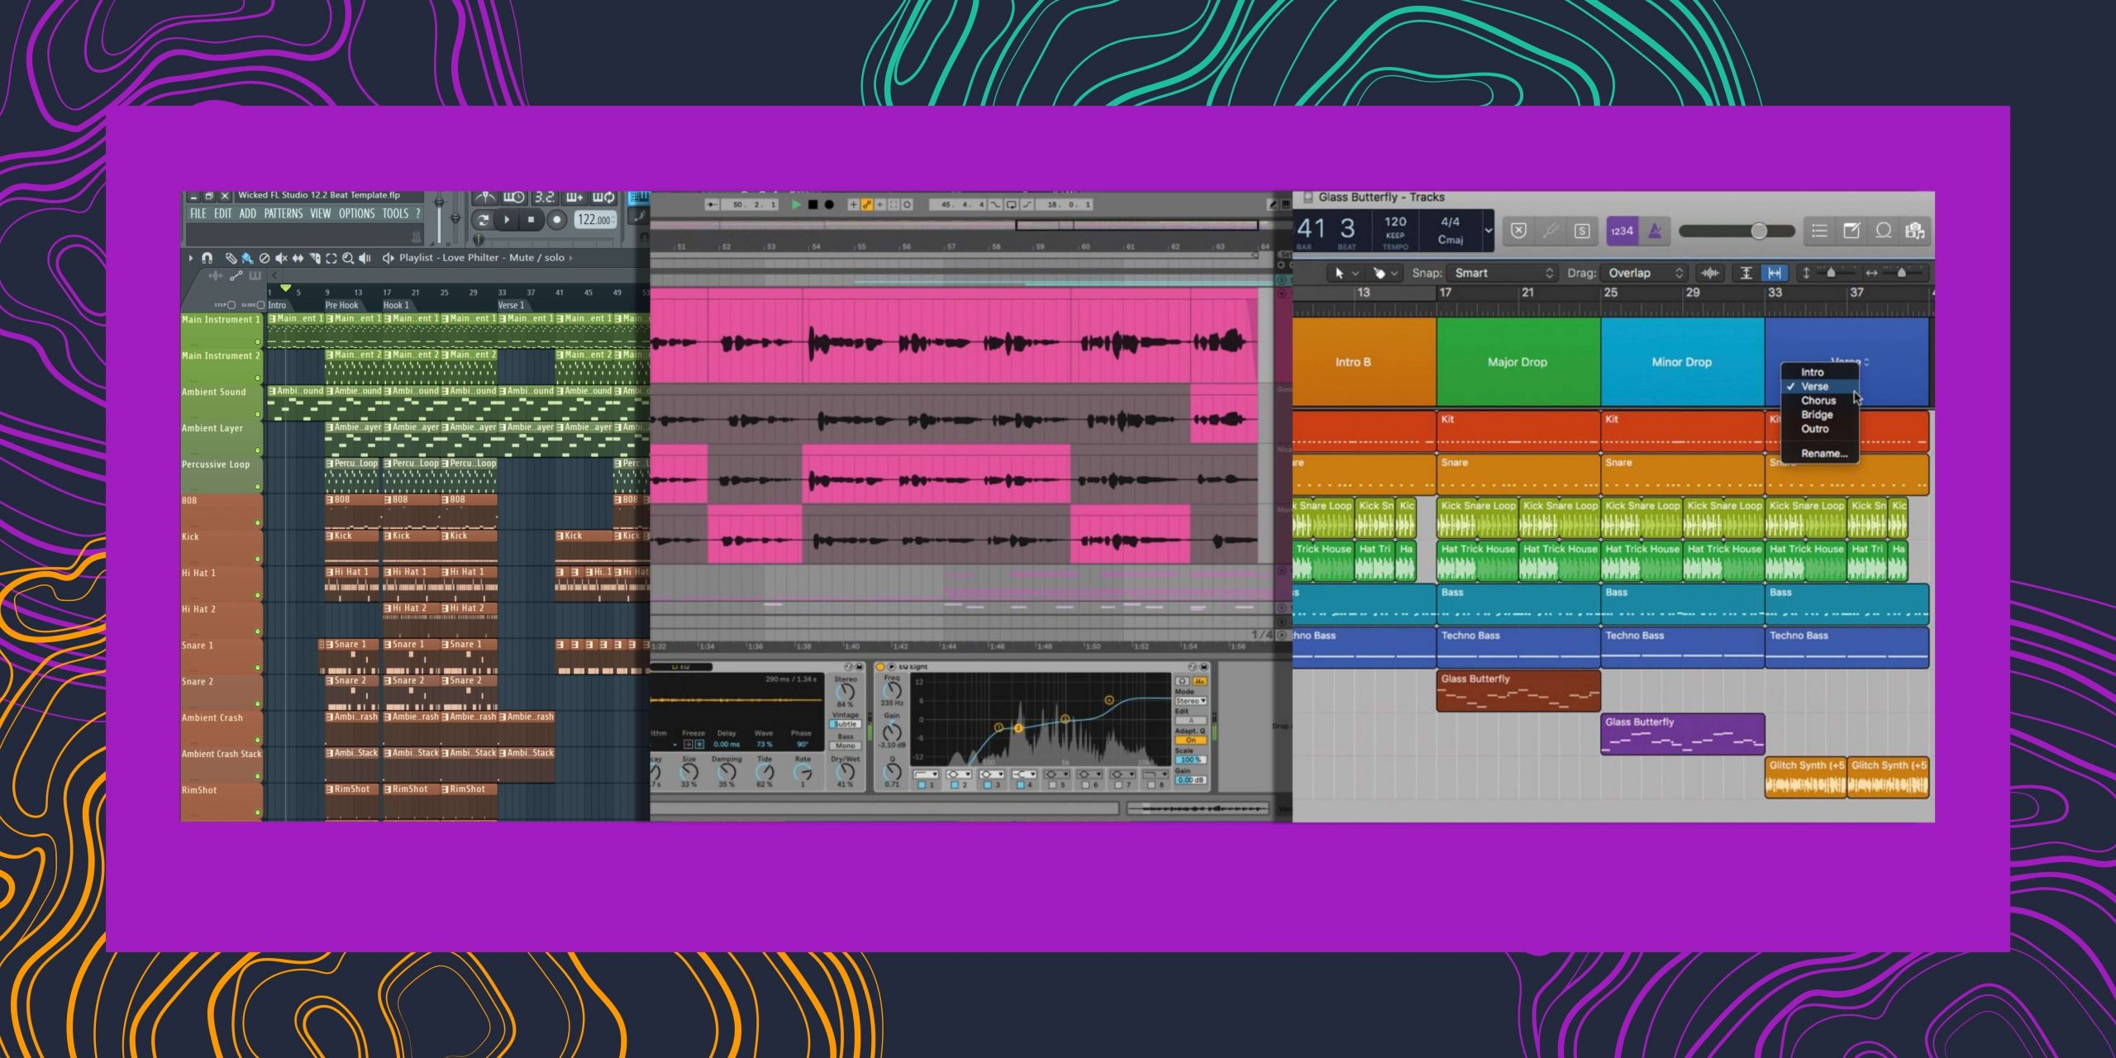2116x1058 pixels.
Task: Choose Chorus from the marker context menu
Action: pyautogui.click(x=1818, y=400)
